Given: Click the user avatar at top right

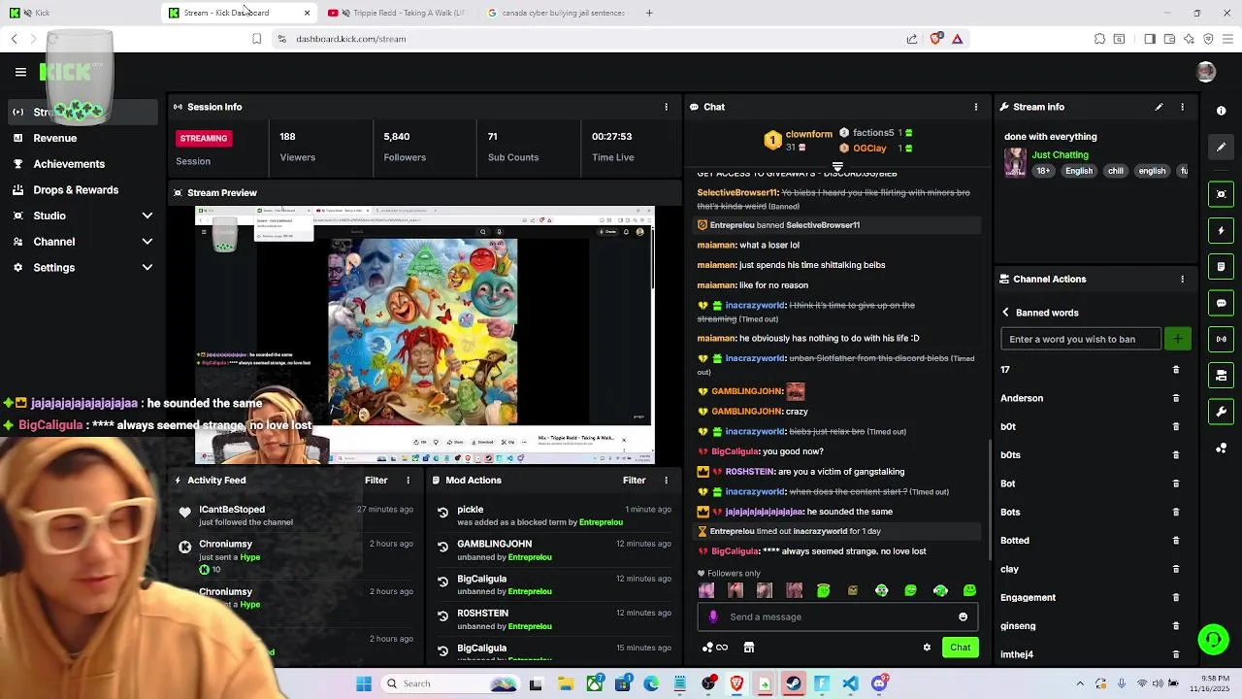Looking at the screenshot, I should [x=1206, y=72].
